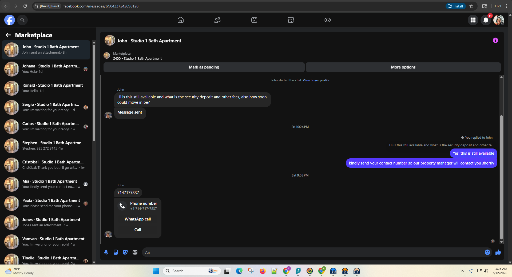Screen dimensions: 512x277
Task: Click Install app button in address bar
Action: coord(455,6)
